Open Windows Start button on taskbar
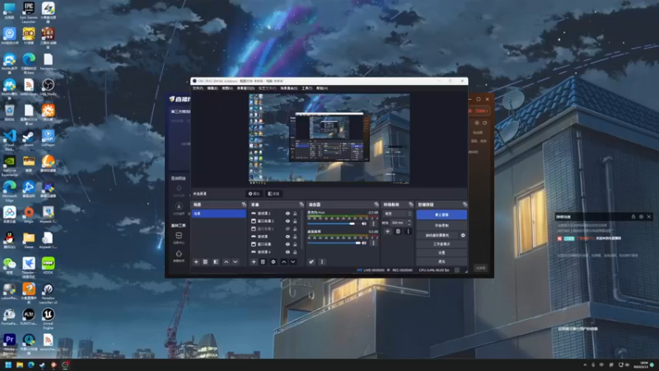Screen dimensions: 659x371 [x=8, y=364]
